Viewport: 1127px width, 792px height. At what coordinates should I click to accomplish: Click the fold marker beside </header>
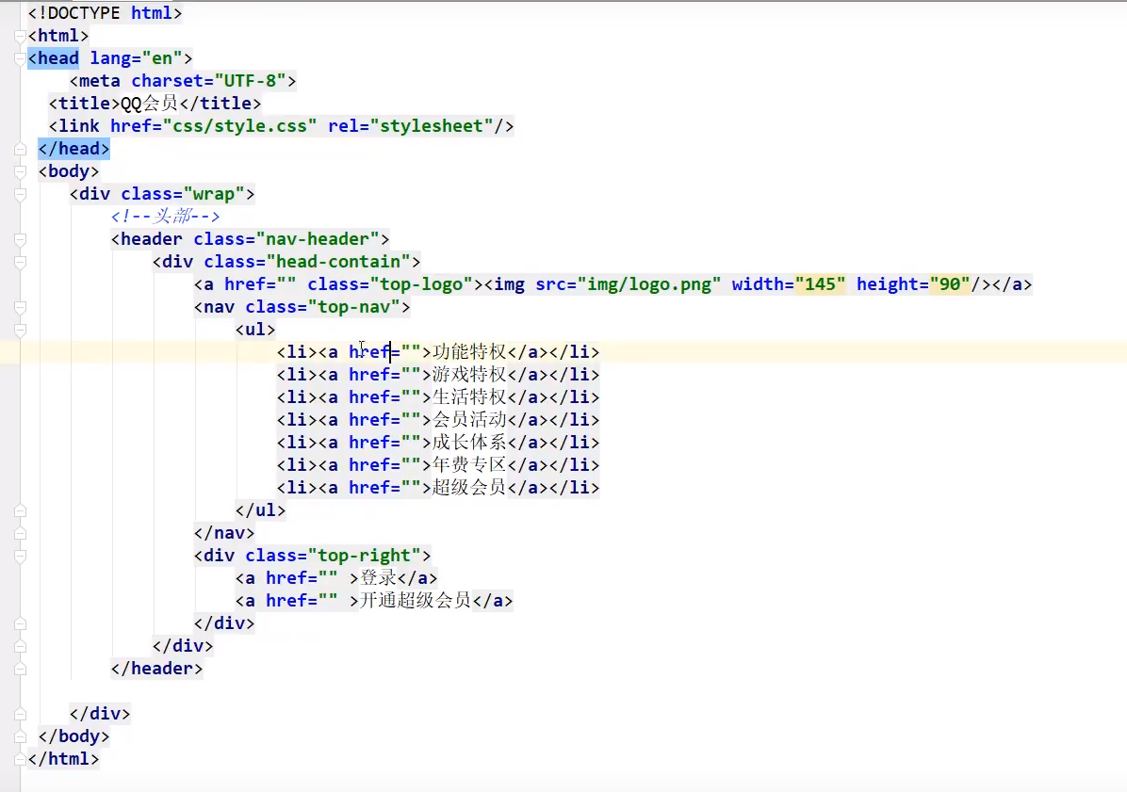(20, 670)
